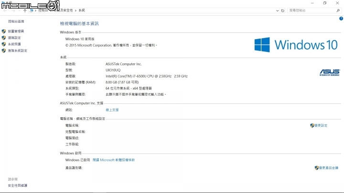Viewport: 344px width, 193px height.
Task: Open 線上支援 online support link
Action: coord(112,110)
